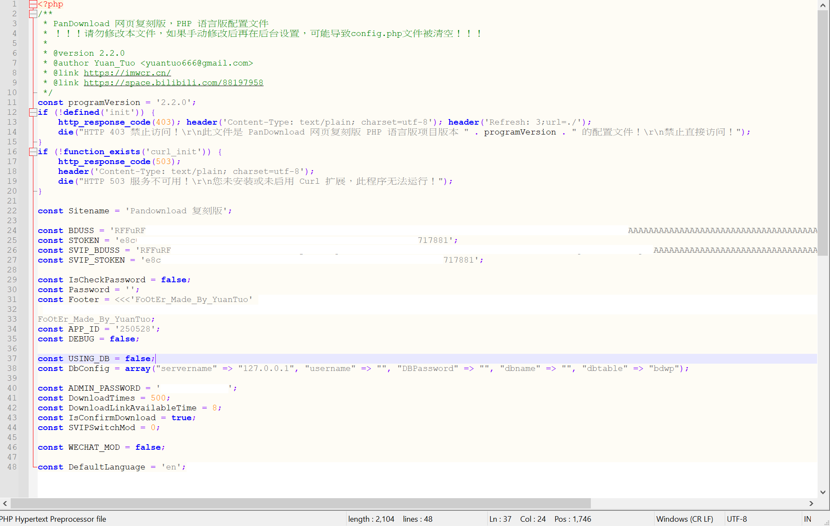Click the horizontal scrollbar right arrow
The image size is (830, 526).
[811, 503]
